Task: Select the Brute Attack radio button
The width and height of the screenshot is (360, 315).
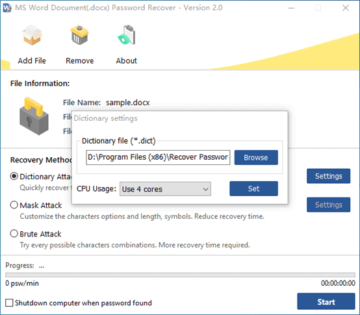Action: [14, 234]
